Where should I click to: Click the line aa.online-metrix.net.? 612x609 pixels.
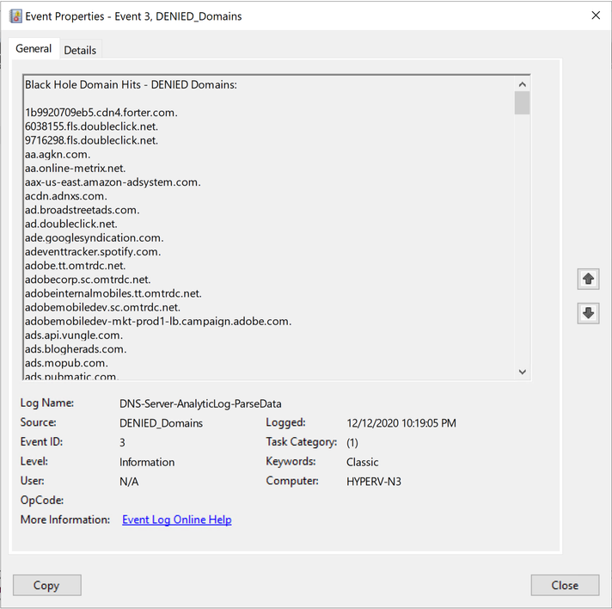76,169
